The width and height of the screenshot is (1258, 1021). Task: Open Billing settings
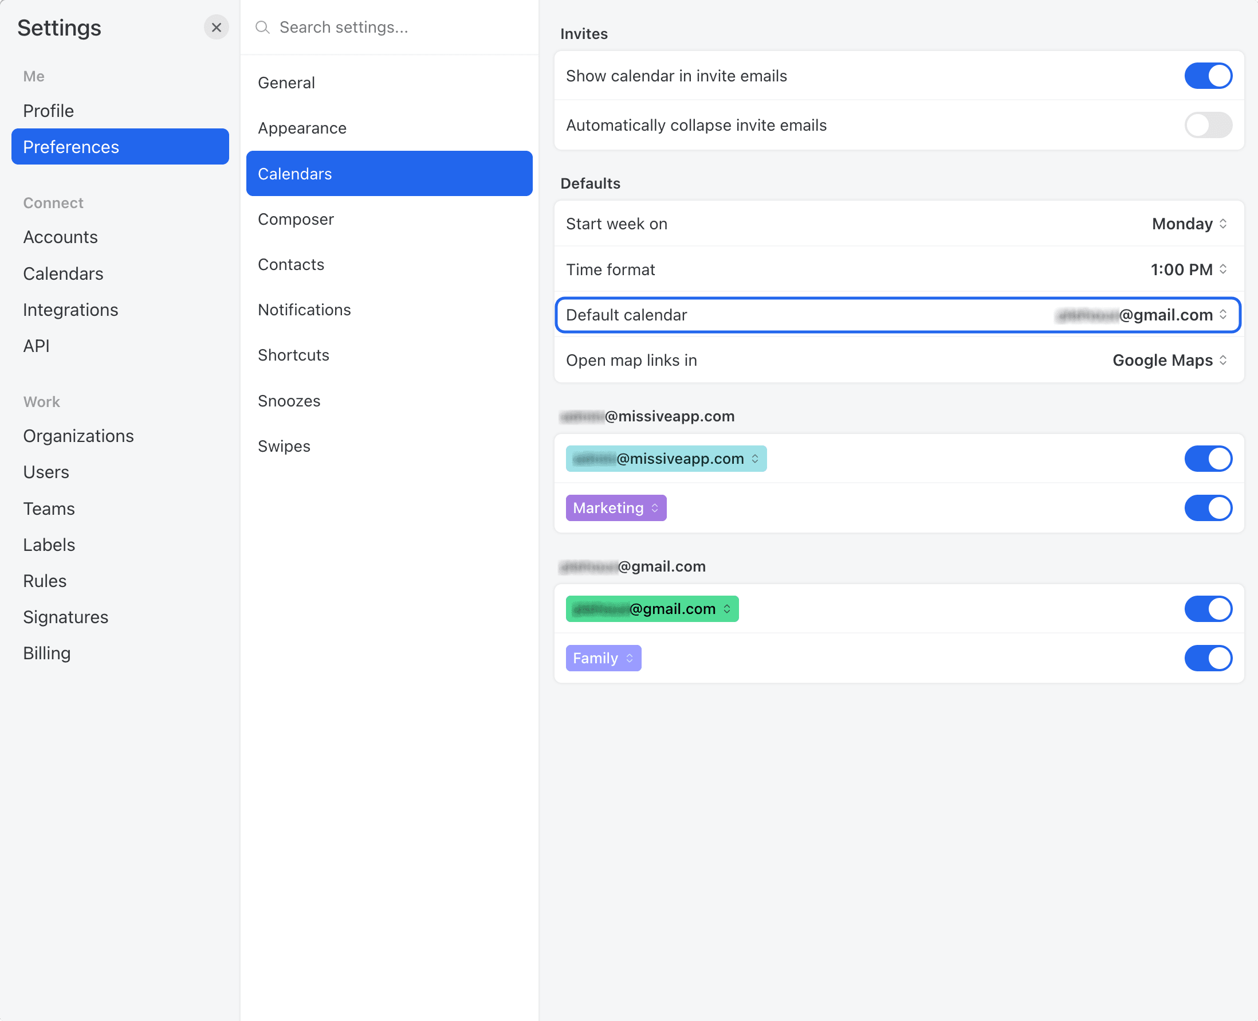click(46, 653)
